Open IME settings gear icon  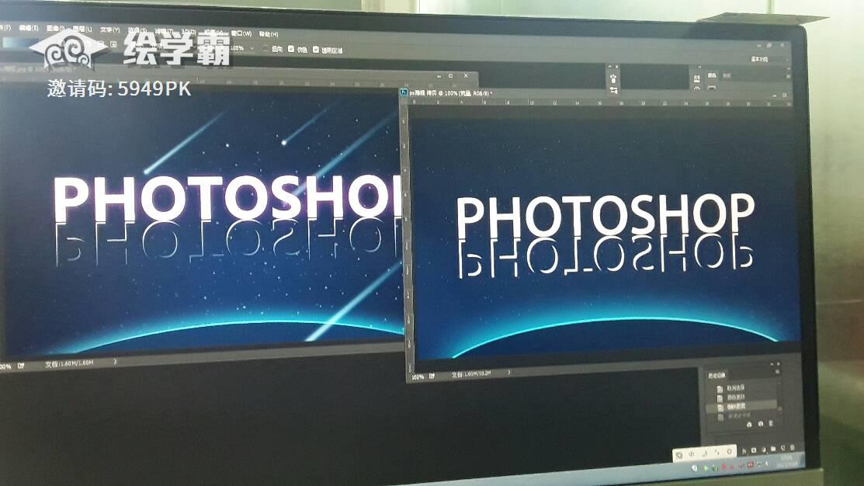(729, 451)
